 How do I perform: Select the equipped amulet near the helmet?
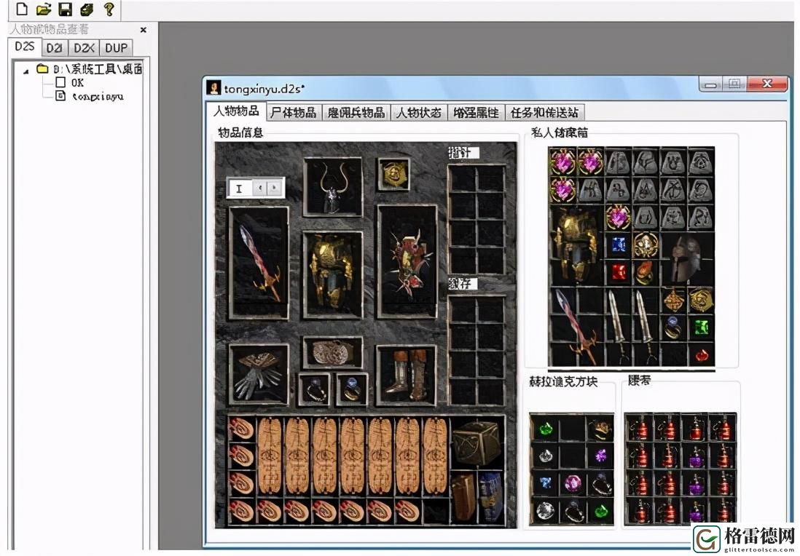pyautogui.click(x=394, y=174)
